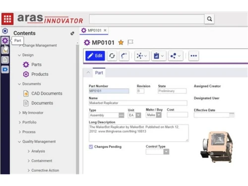This screenshot has width=248, height=186.
Task: Click the CAD Documents file icon
Action: (26, 93)
